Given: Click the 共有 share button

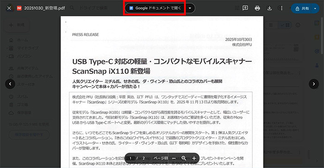Looking at the screenshot, I should coord(302,8).
